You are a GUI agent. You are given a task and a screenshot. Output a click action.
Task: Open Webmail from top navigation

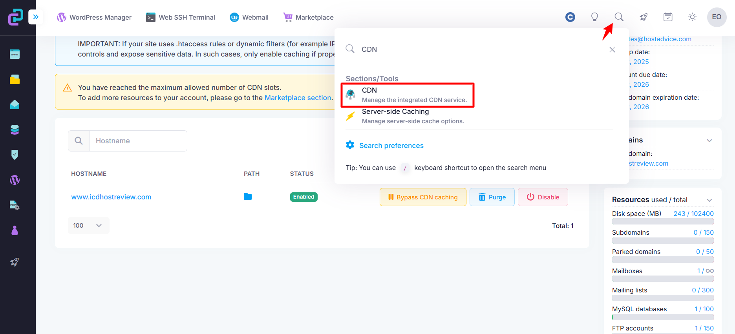(x=249, y=17)
